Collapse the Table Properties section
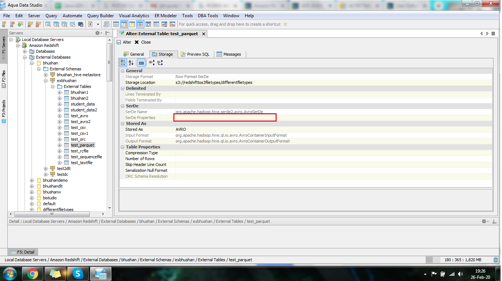The image size is (502, 281). (x=122, y=147)
